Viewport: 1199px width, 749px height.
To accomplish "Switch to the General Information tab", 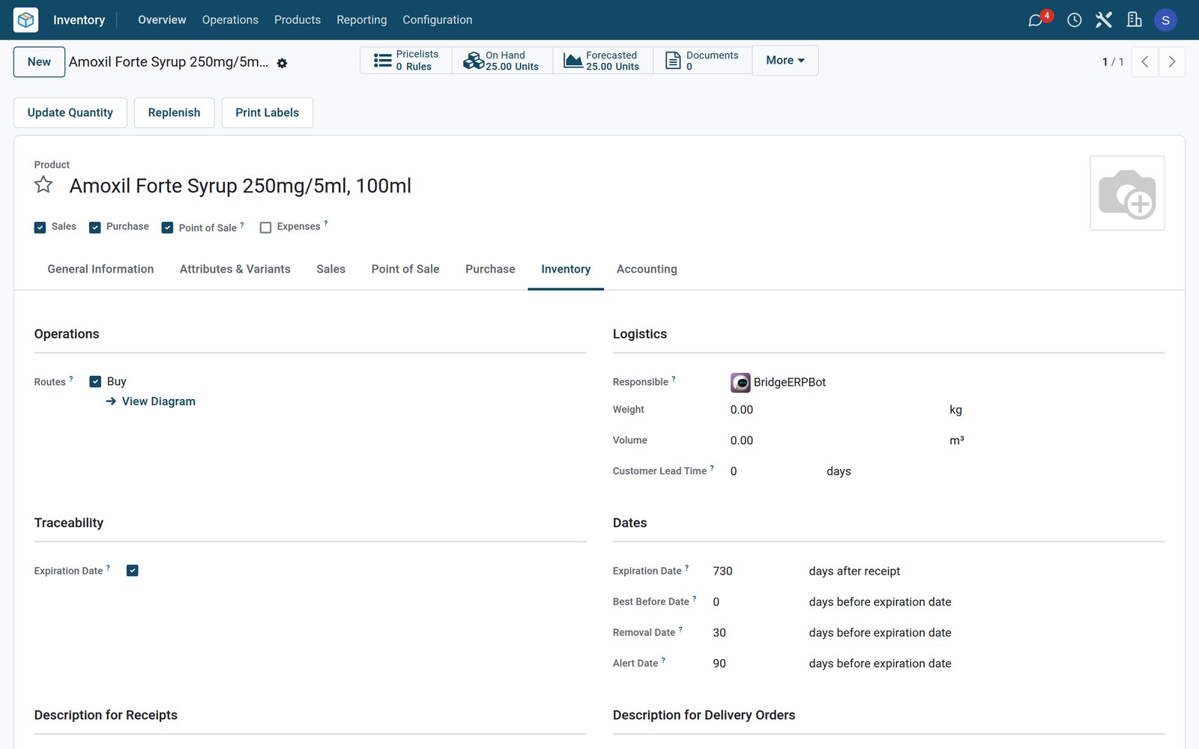I will coord(100,270).
